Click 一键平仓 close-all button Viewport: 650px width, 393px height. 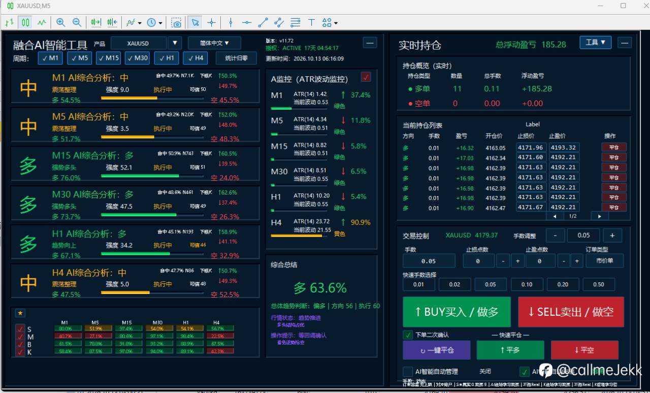coord(437,350)
